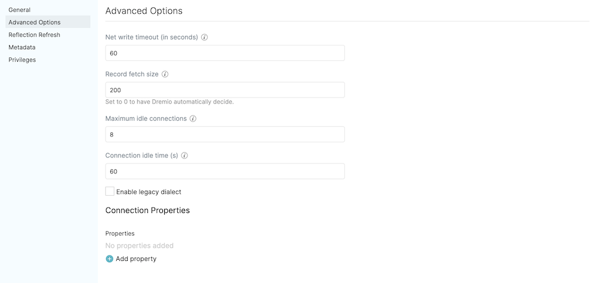The height and width of the screenshot is (283, 593).
Task: Click the Maximum idle connections input box
Action: click(x=225, y=134)
